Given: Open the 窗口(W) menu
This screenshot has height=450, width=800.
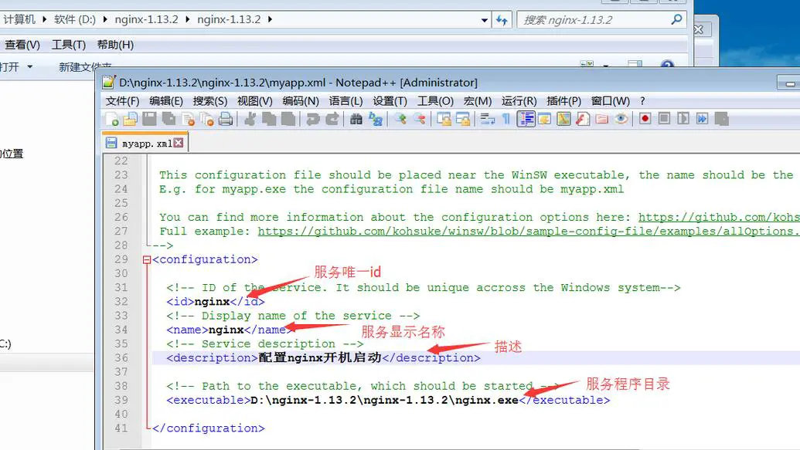Looking at the screenshot, I should point(610,101).
